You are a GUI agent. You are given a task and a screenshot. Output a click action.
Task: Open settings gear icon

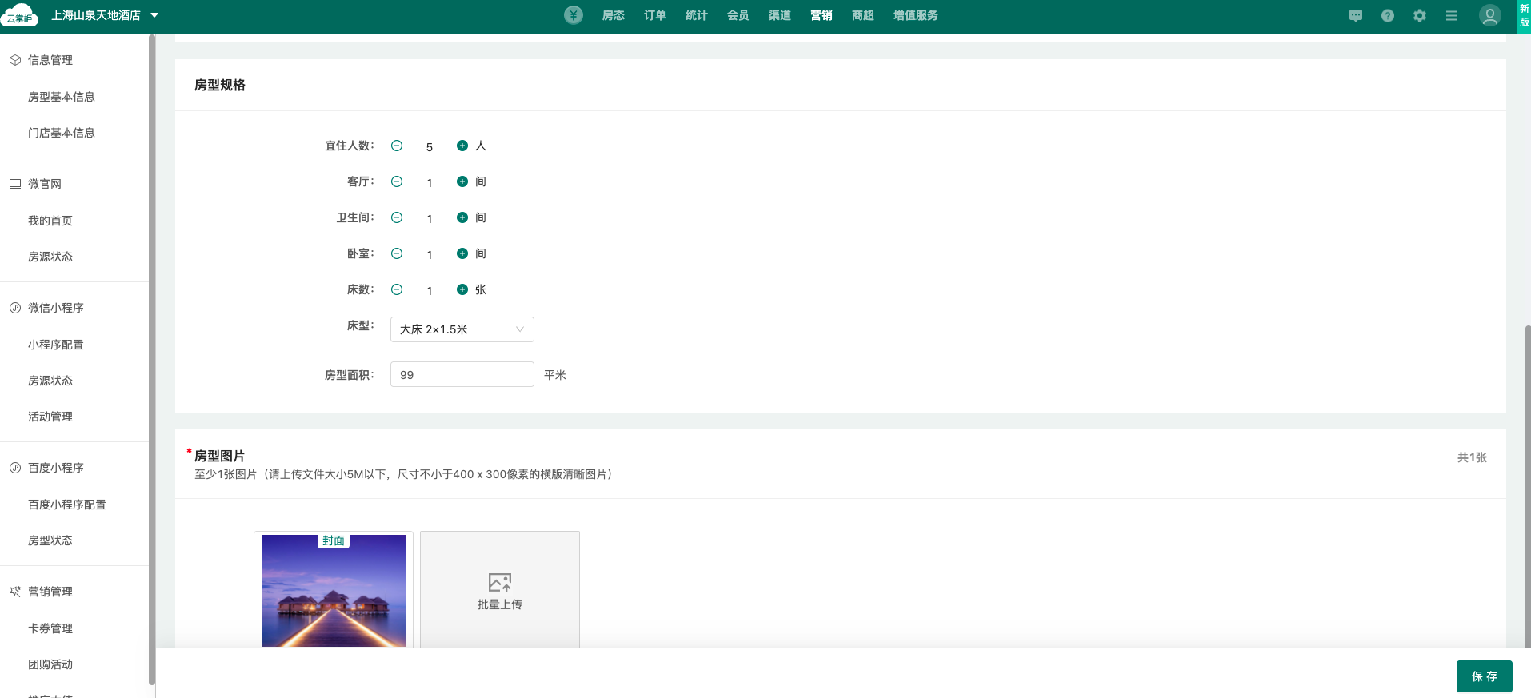1420,15
